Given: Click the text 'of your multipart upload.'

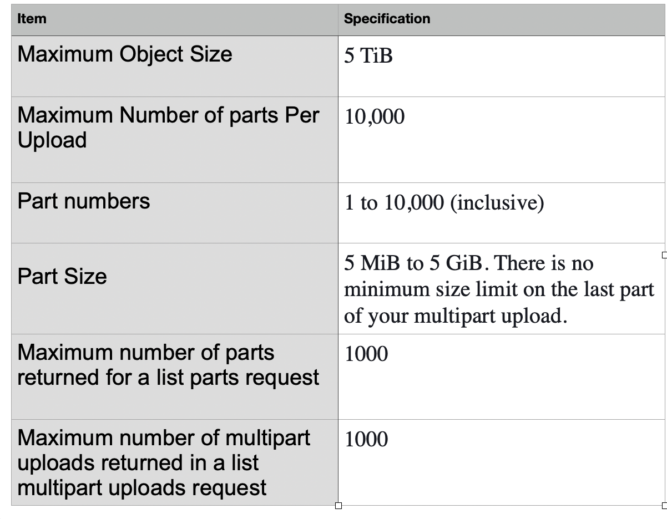Looking at the screenshot, I should click(456, 316).
